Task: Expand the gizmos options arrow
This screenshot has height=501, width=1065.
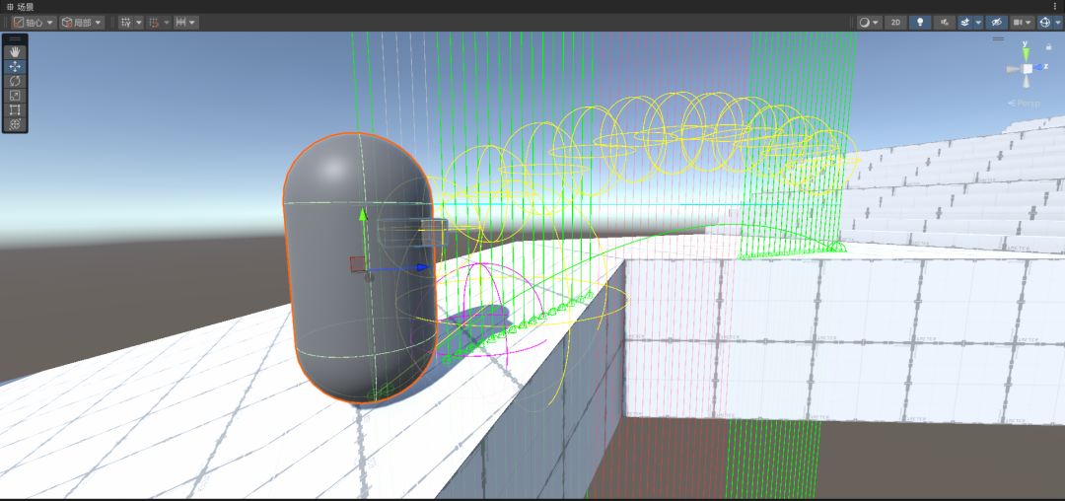Action: coord(1058,23)
